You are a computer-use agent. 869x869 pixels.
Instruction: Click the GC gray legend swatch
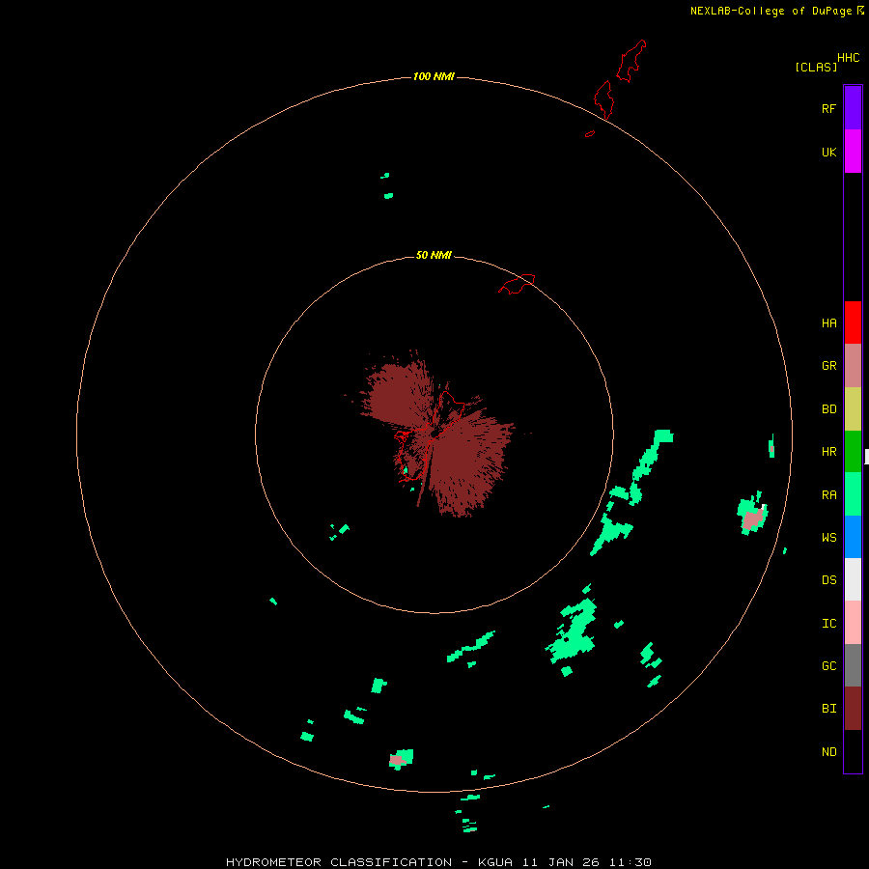pyautogui.click(x=853, y=665)
